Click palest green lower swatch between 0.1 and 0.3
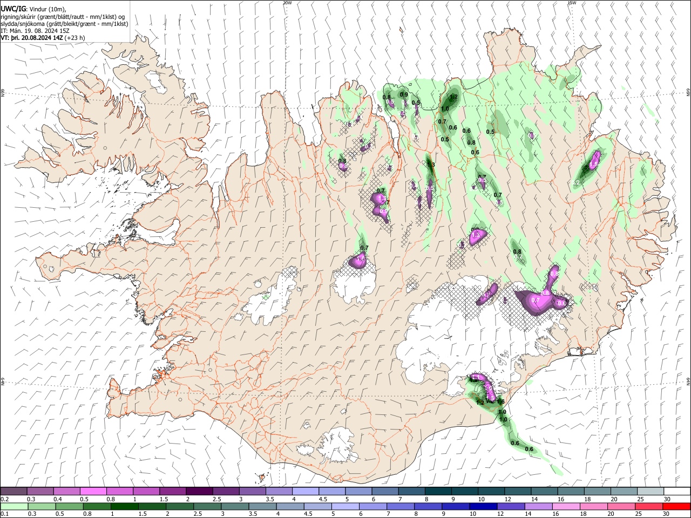The image size is (691, 518). click(14, 507)
